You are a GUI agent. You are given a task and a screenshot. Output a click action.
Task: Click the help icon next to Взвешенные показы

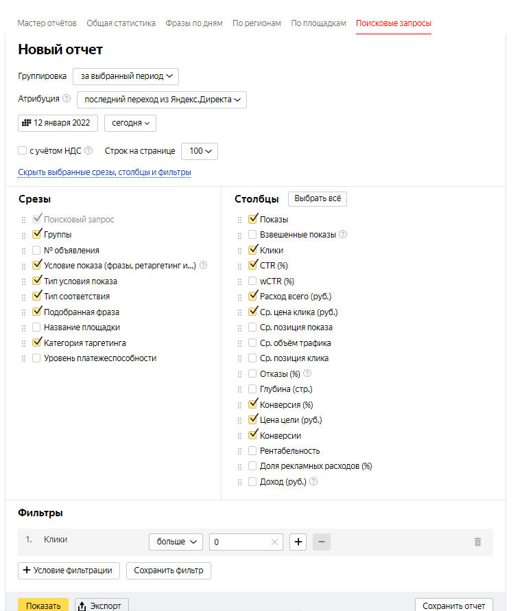(x=343, y=234)
